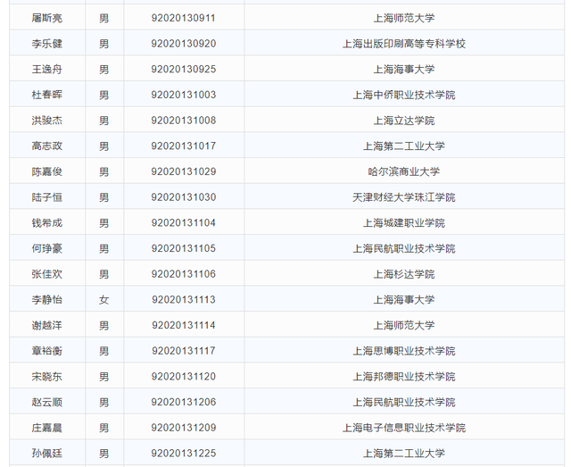Click student ID 92020130920
This screenshot has height=467, width=571.
coord(184,44)
